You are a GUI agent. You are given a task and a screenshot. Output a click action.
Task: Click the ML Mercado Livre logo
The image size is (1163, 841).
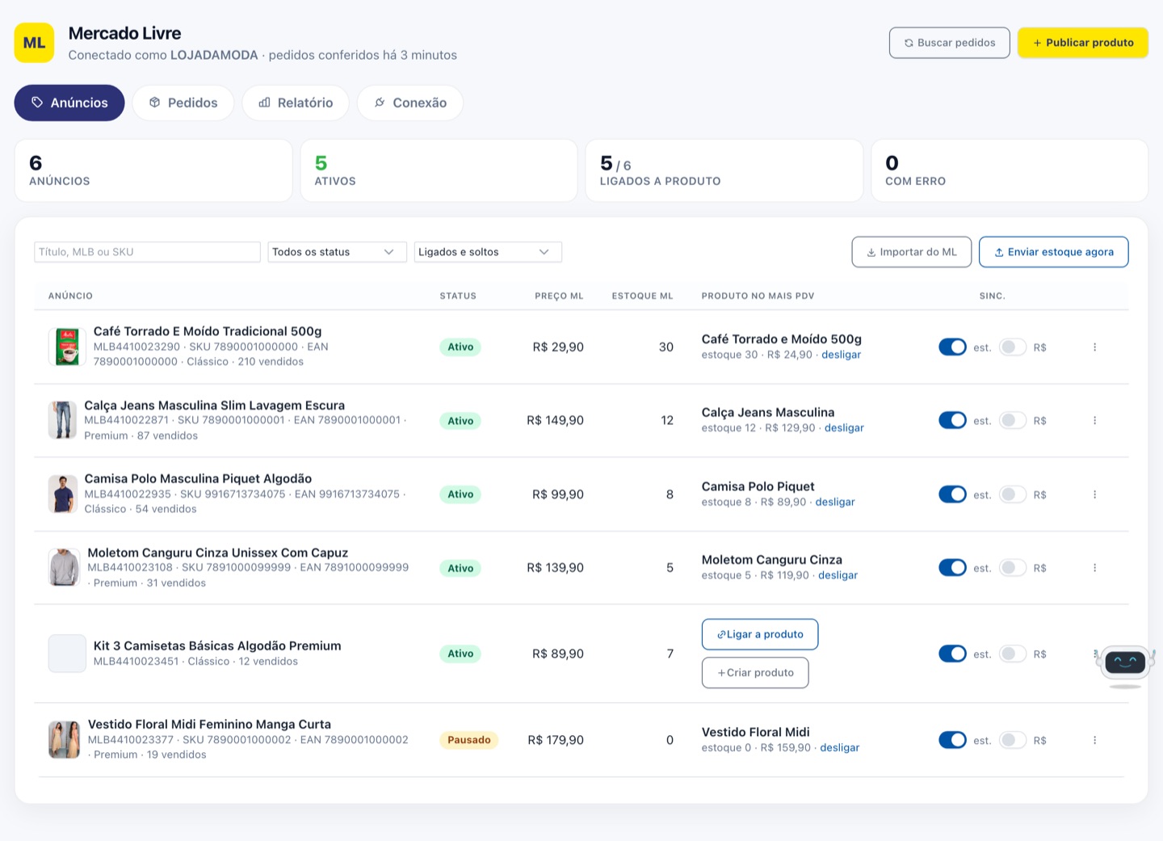[34, 43]
